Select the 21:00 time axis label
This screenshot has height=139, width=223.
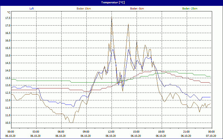(186, 132)
